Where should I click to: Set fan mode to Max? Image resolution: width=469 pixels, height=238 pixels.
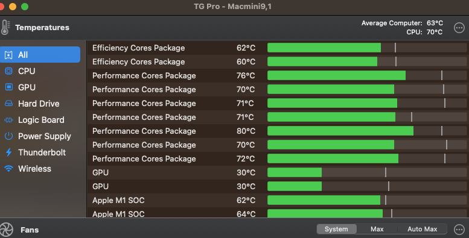pos(377,229)
